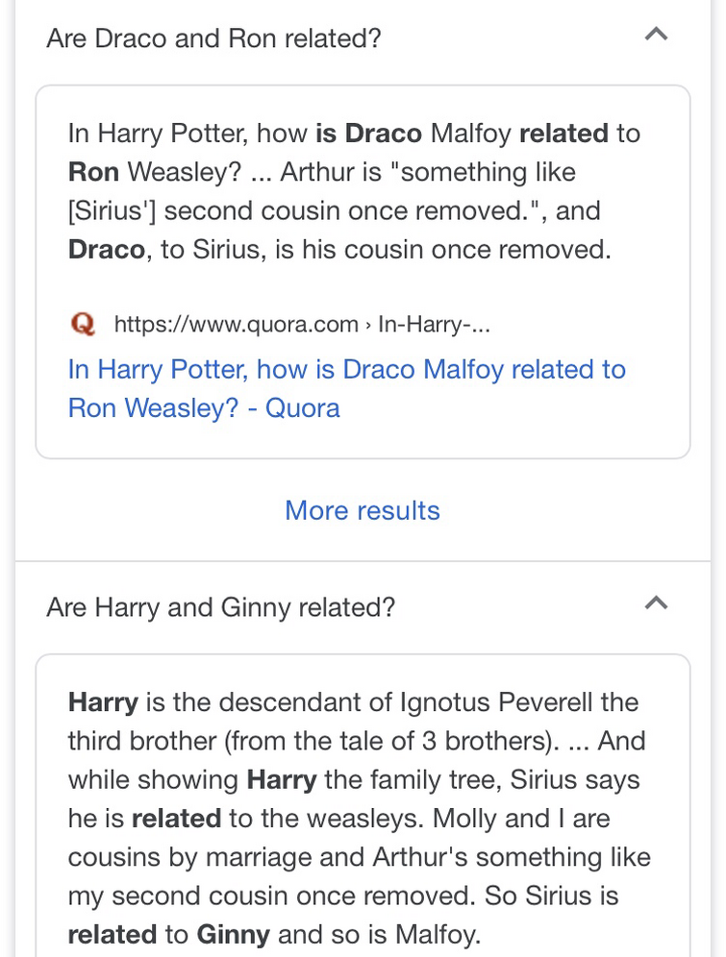Click the bold "Harry" starting the second answer

103,701
